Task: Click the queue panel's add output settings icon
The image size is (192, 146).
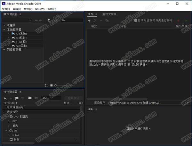Action: pyautogui.click(x=95, y=20)
